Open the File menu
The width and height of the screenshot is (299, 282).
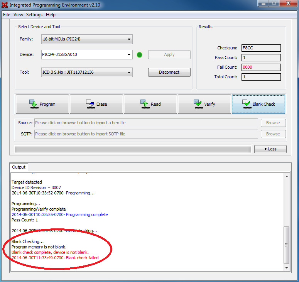[7, 15]
